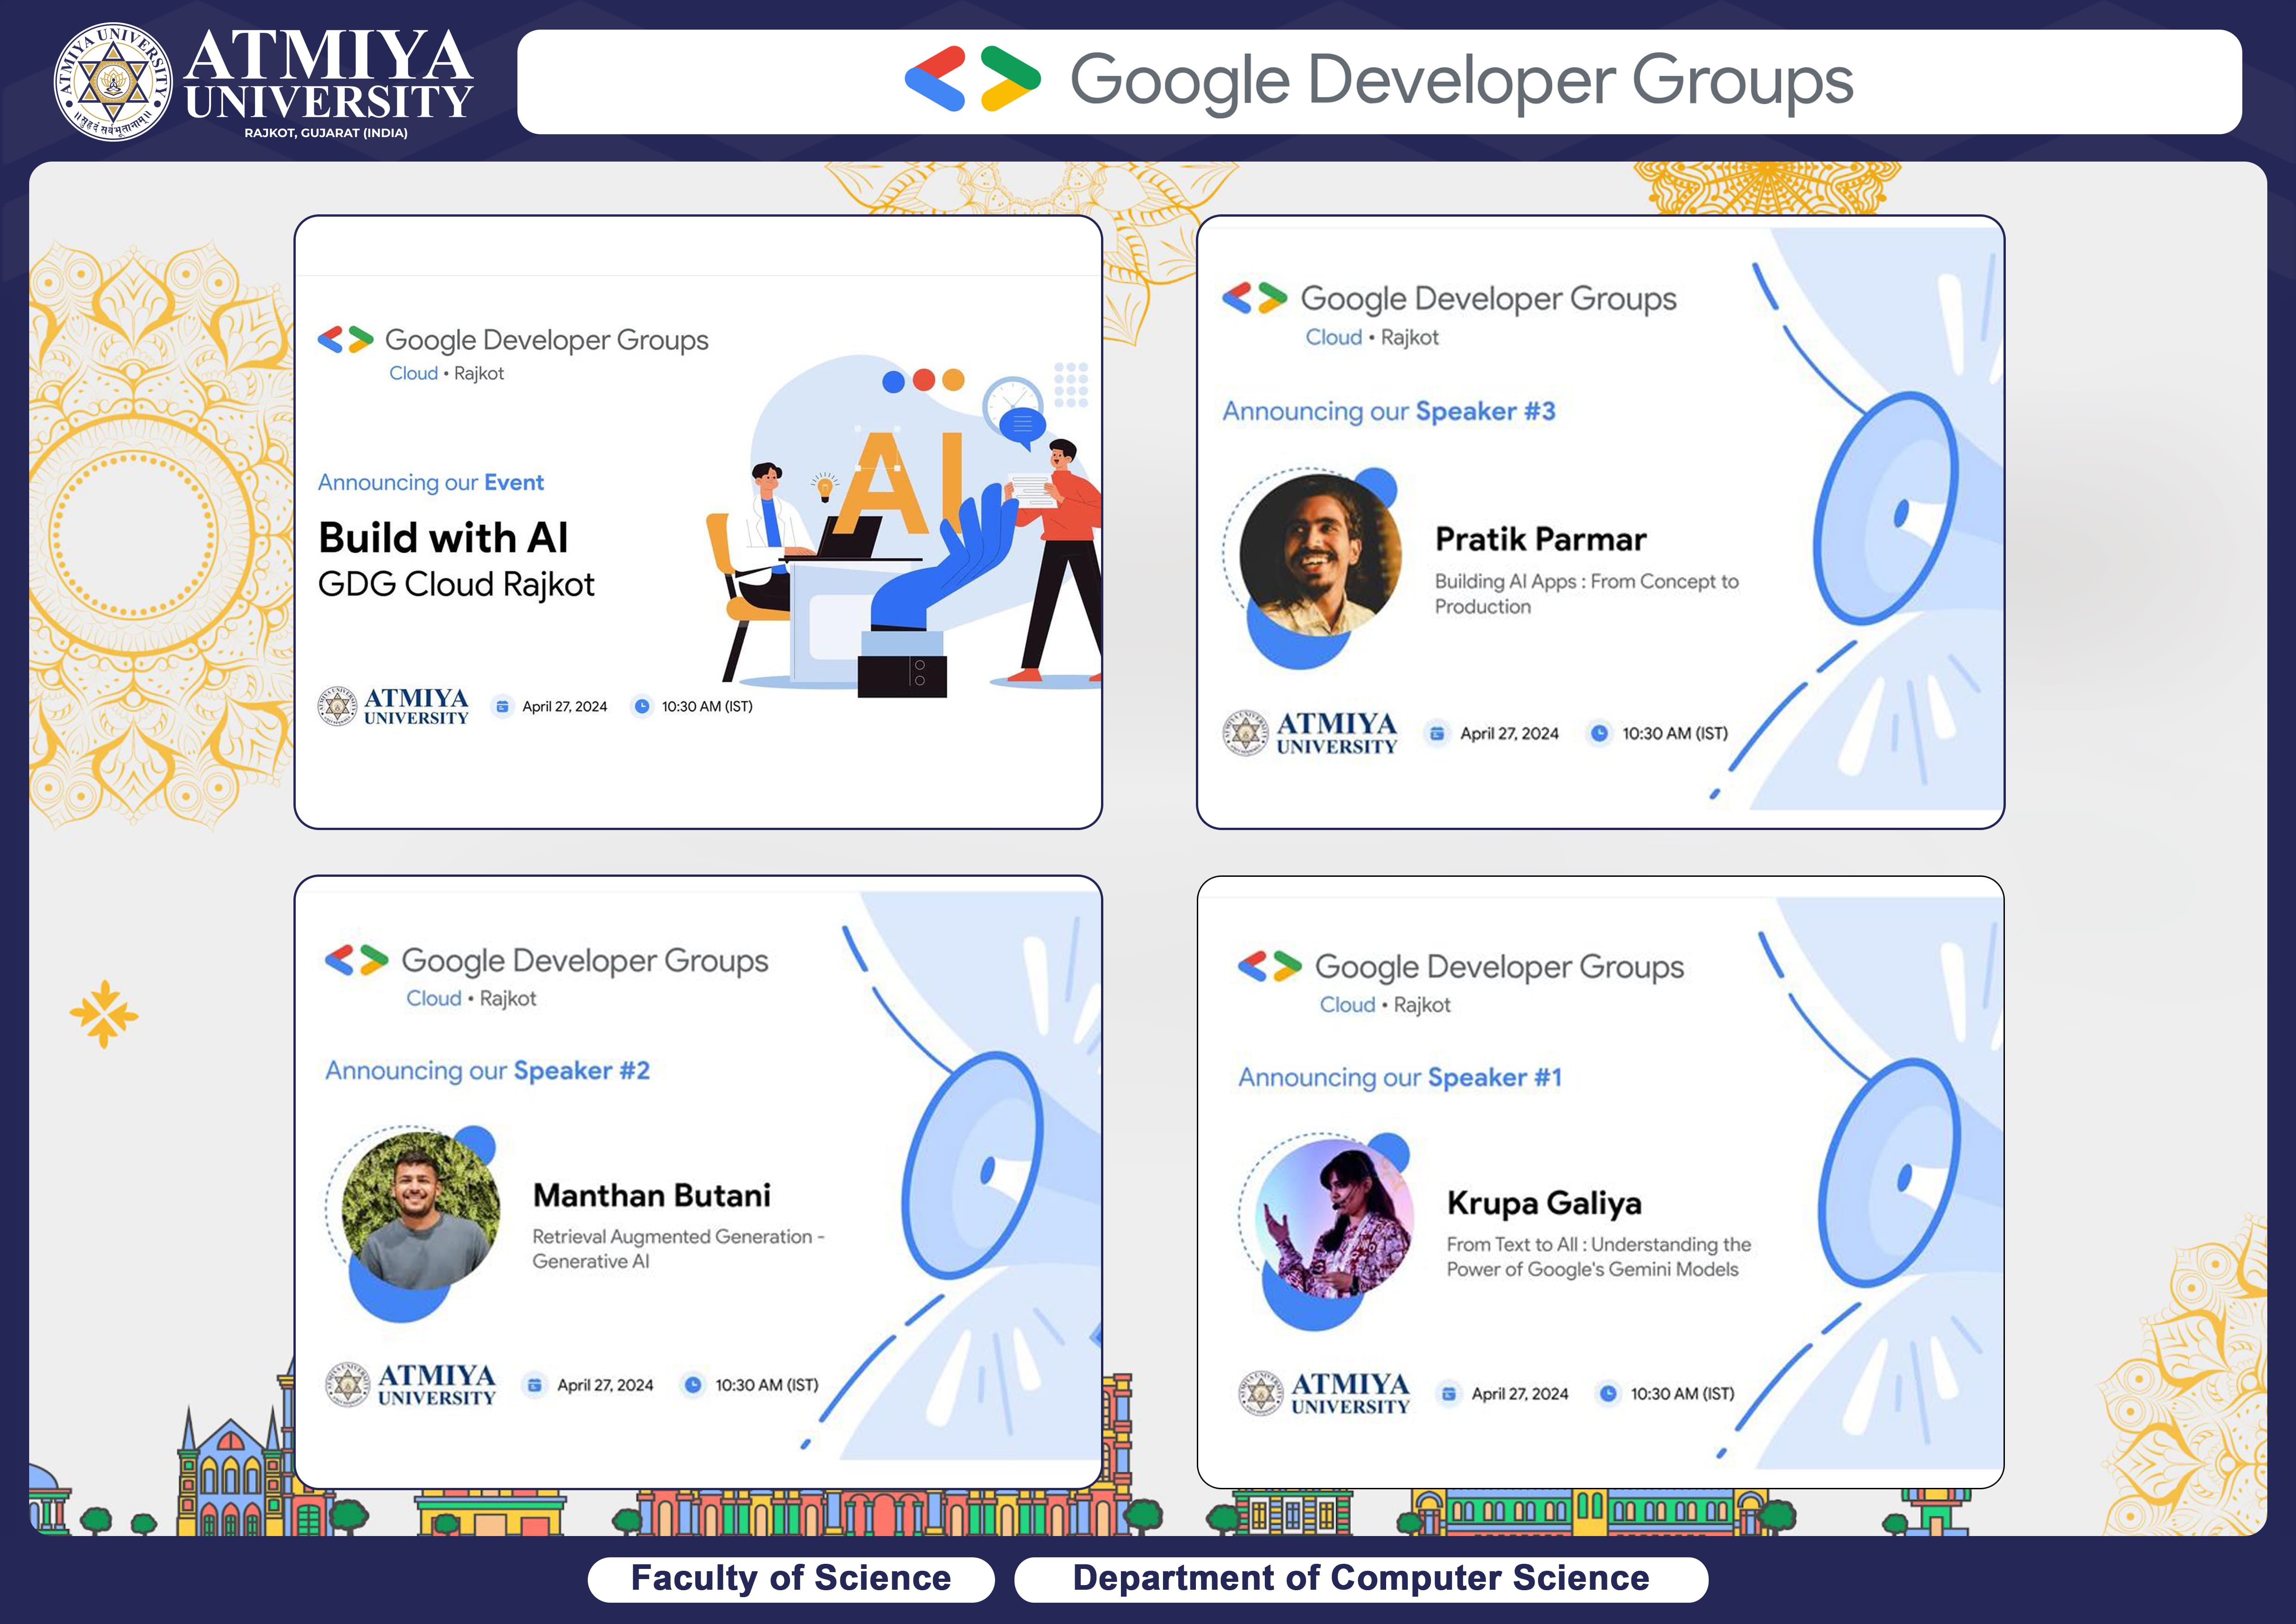Click the GDG bracket logo on Build with AI card

pos(345,340)
